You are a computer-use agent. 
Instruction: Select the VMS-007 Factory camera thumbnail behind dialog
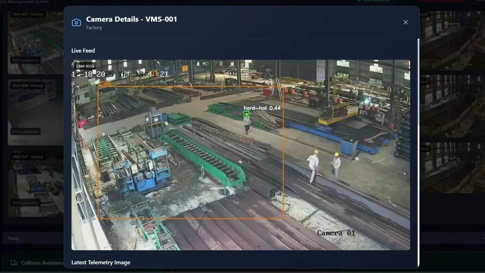click(x=35, y=184)
